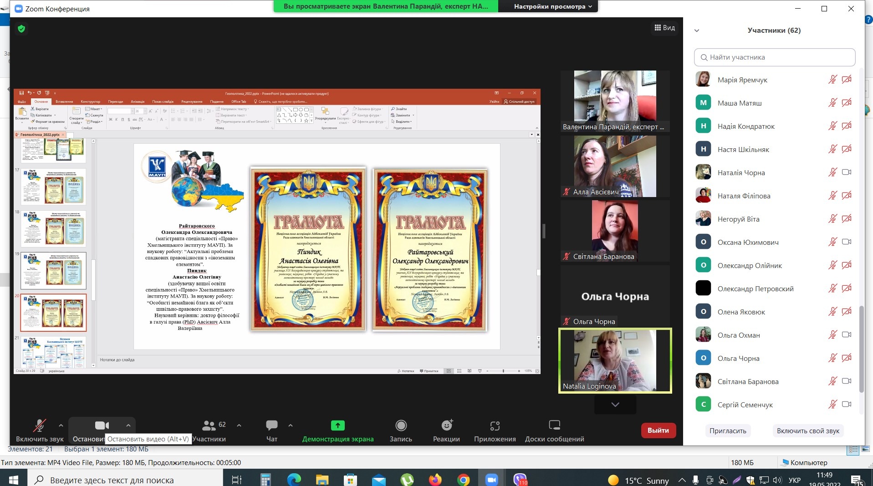Click the Пригласить invite button
The width and height of the screenshot is (873, 486).
[x=727, y=431]
